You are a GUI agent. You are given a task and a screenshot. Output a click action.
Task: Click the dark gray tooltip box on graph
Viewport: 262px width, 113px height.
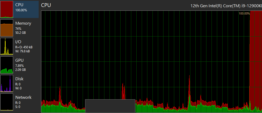(110, 106)
